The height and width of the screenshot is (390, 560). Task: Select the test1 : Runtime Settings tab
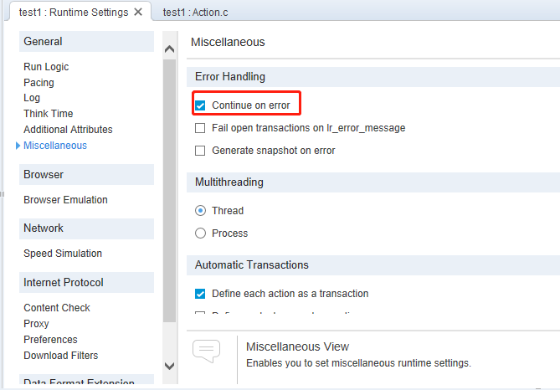(x=74, y=13)
